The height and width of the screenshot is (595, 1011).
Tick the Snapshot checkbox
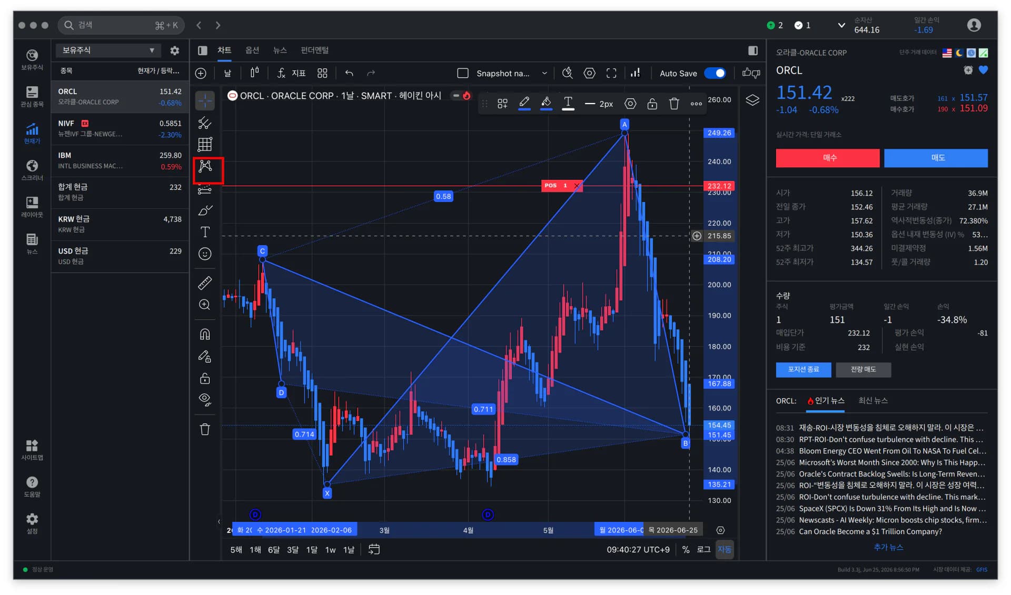point(463,73)
